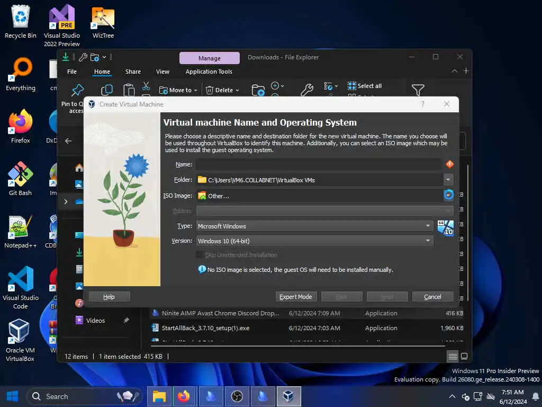Click the Cancel button
Screen dimensions: 542x407
[432, 297]
